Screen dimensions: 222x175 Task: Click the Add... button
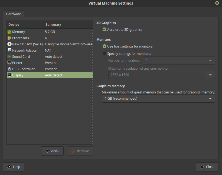point(52,151)
